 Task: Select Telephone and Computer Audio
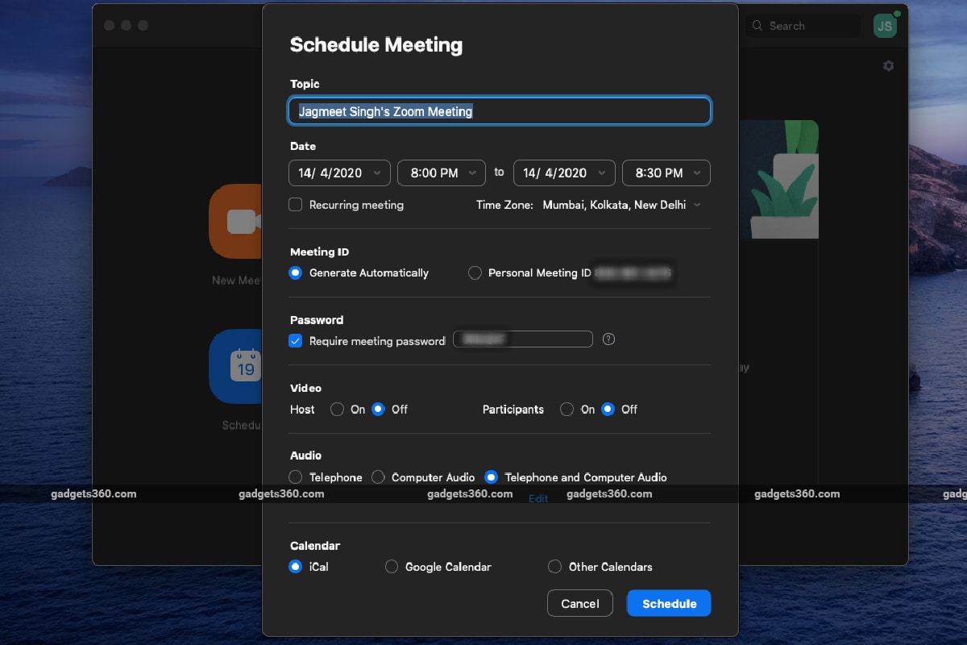491,477
